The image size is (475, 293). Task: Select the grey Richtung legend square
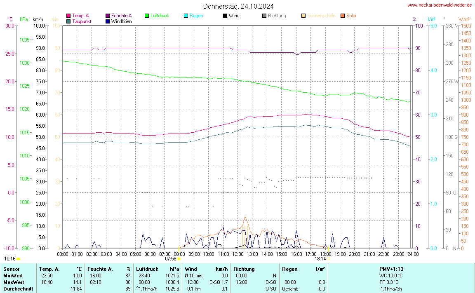click(264, 16)
